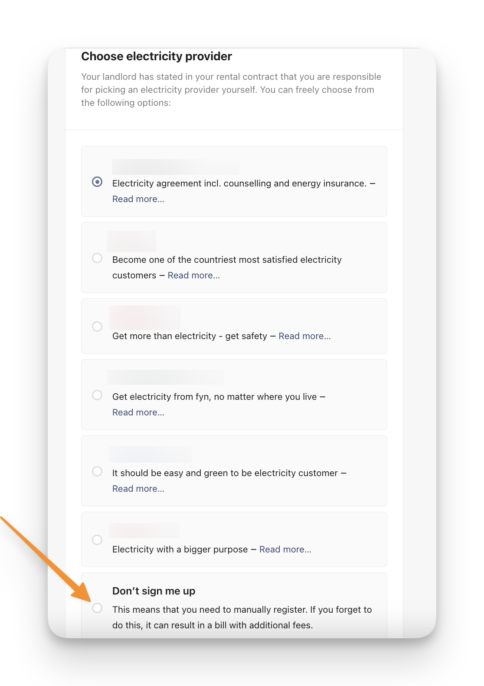
Task: Open Read more for energy insurance agreement
Action: 138,199
